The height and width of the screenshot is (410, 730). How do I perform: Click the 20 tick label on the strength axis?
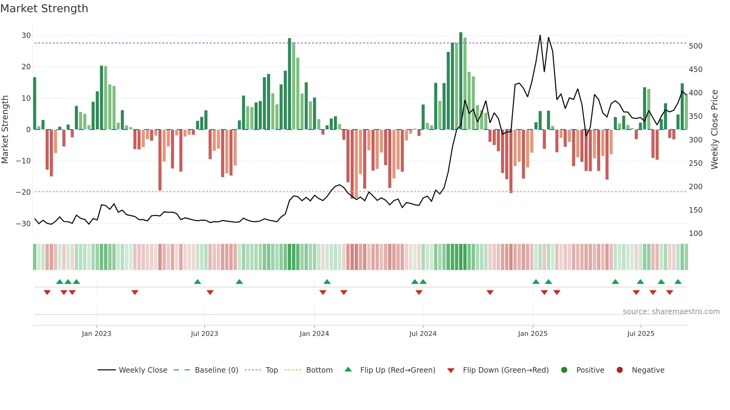(x=26, y=67)
